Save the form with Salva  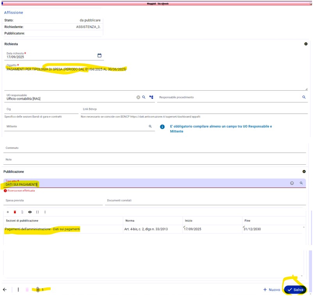pyautogui.click(x=295, y=290)
